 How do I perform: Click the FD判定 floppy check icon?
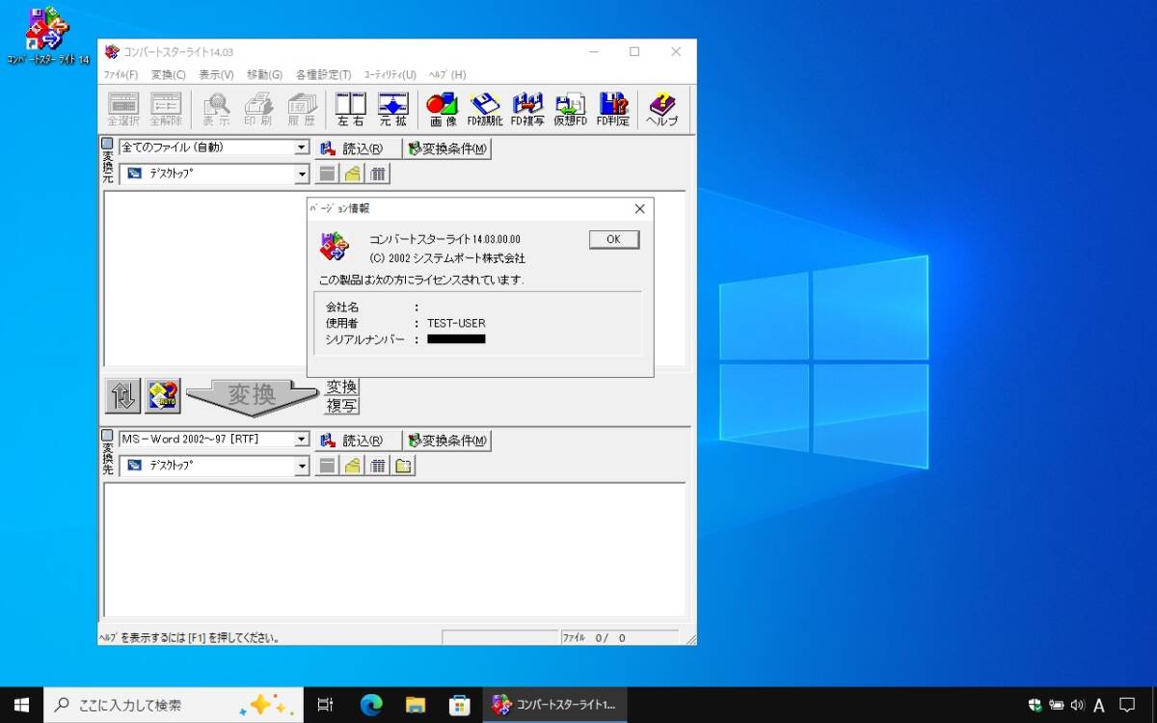[613, 109]
